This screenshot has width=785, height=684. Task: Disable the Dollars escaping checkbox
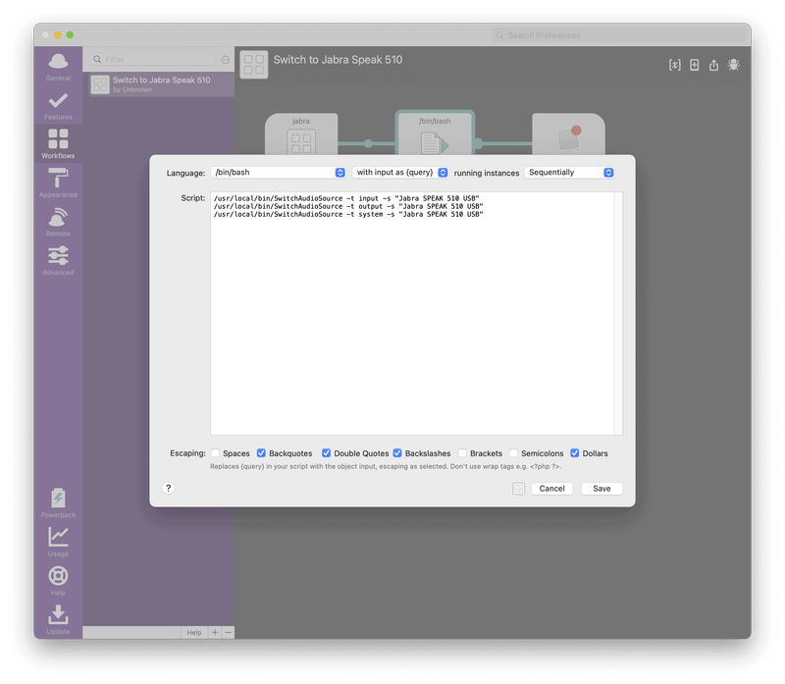coord(575,453)
